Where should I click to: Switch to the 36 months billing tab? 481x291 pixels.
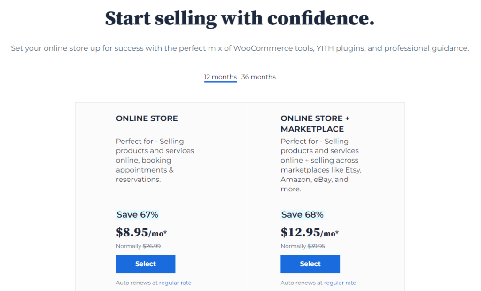(x=258, y=77)
